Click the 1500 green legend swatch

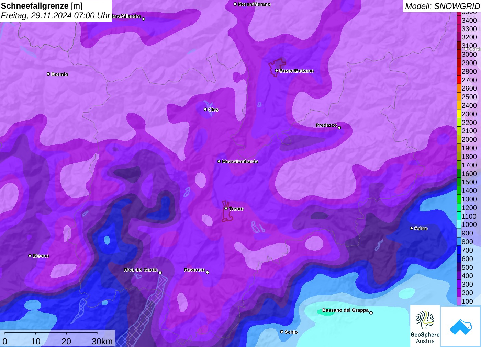click(459, 182)
